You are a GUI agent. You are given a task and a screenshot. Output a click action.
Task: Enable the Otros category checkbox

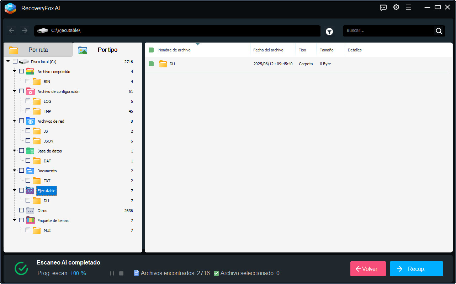click(x=21, y=210)
